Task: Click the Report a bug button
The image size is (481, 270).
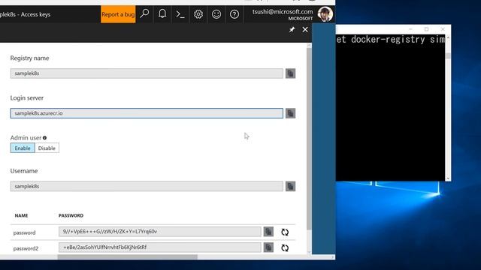Action: point(118,14)
